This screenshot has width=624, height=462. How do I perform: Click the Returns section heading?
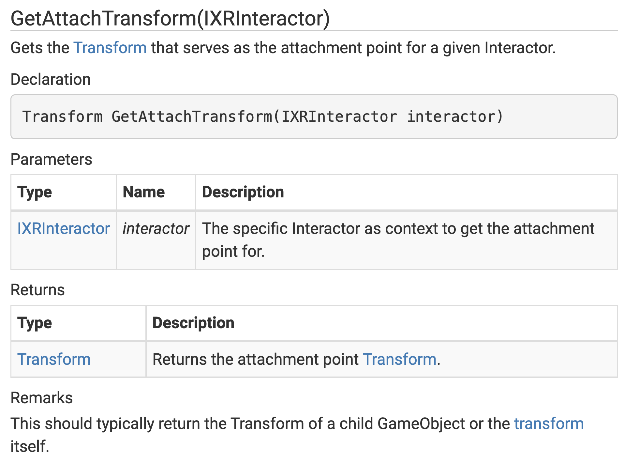[x=37, y=290]
